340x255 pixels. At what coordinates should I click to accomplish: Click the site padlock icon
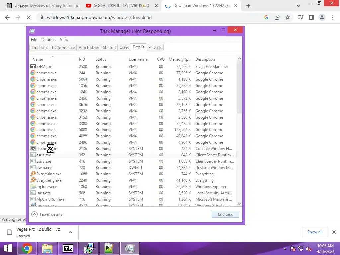tap(42, 17)
